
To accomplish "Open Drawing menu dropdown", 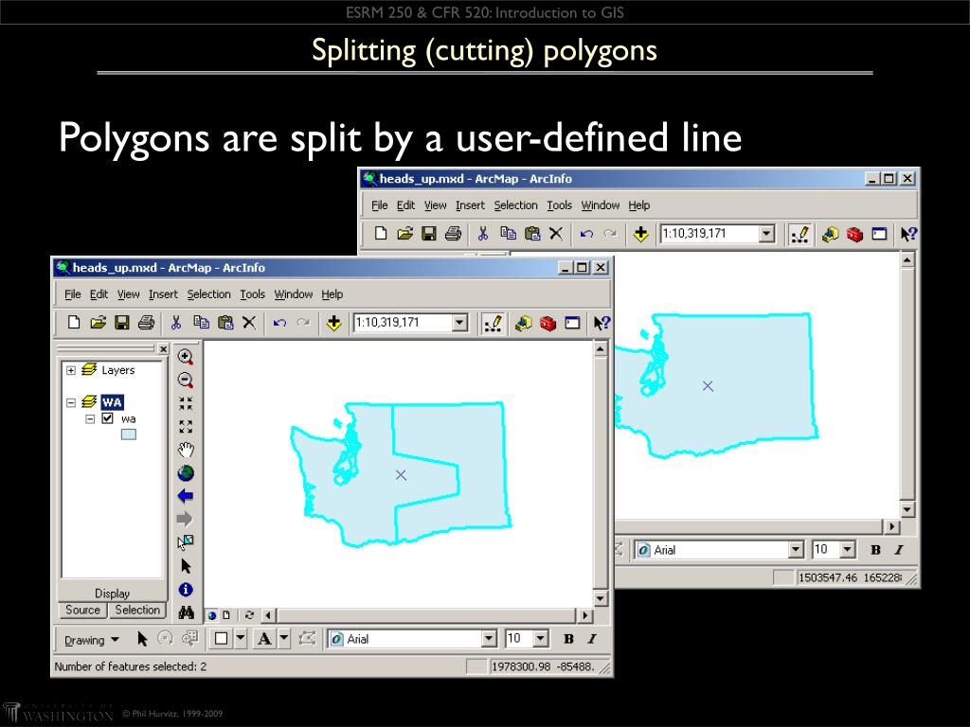I will 92,640.
